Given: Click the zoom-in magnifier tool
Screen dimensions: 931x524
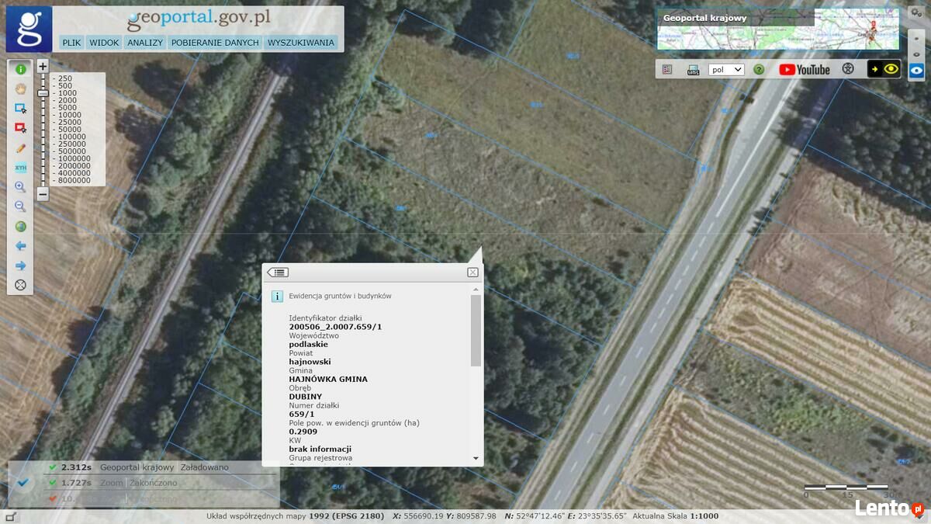Looking at the screenshot, I should (20, 187).
